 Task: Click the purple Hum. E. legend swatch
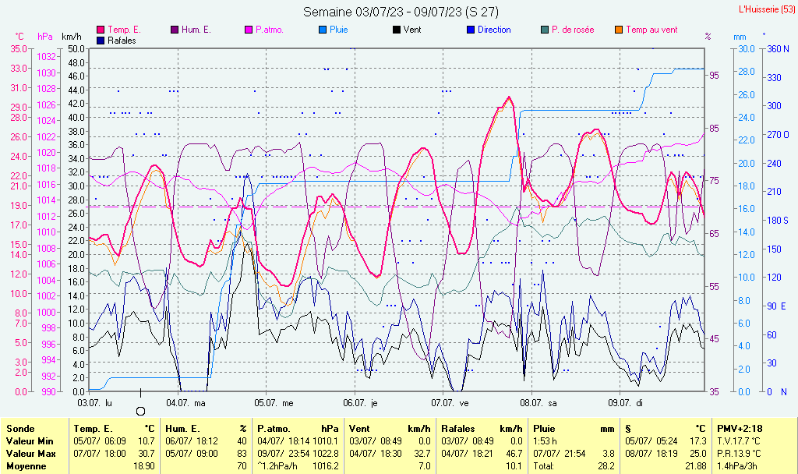tap(175, 30)
